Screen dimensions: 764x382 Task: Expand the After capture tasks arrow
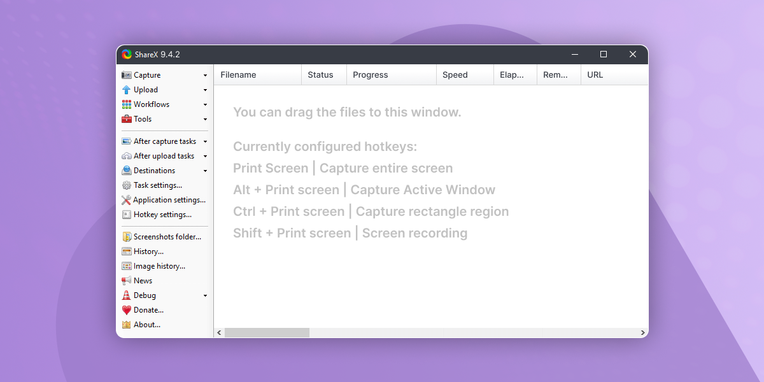[205, 142]
